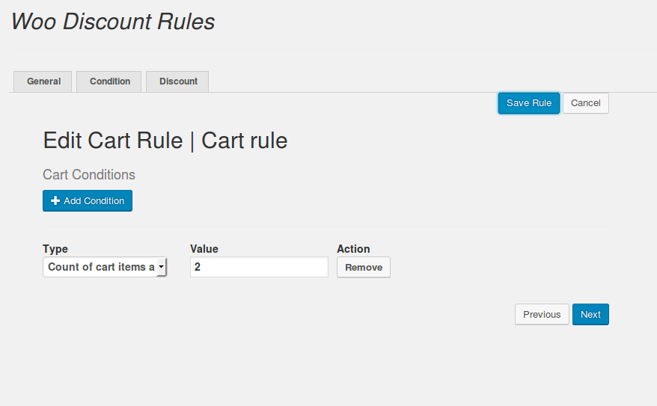Click the Value input field
Screen dimensions: 657x406
pyautogui.click(x=259, y=267)
